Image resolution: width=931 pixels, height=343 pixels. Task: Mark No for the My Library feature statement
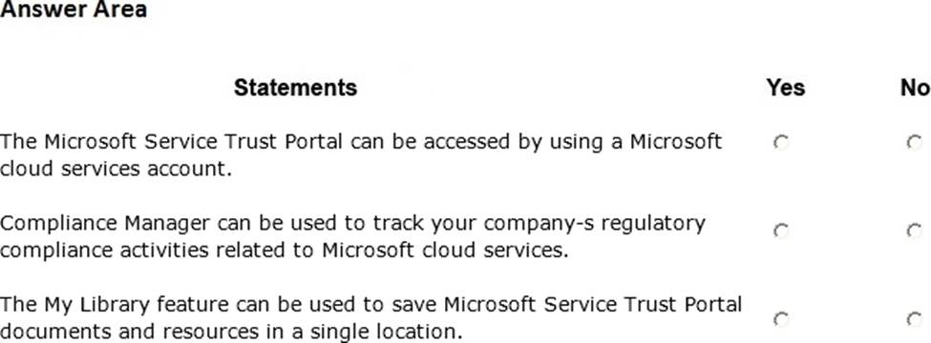[x=915, y=319]
